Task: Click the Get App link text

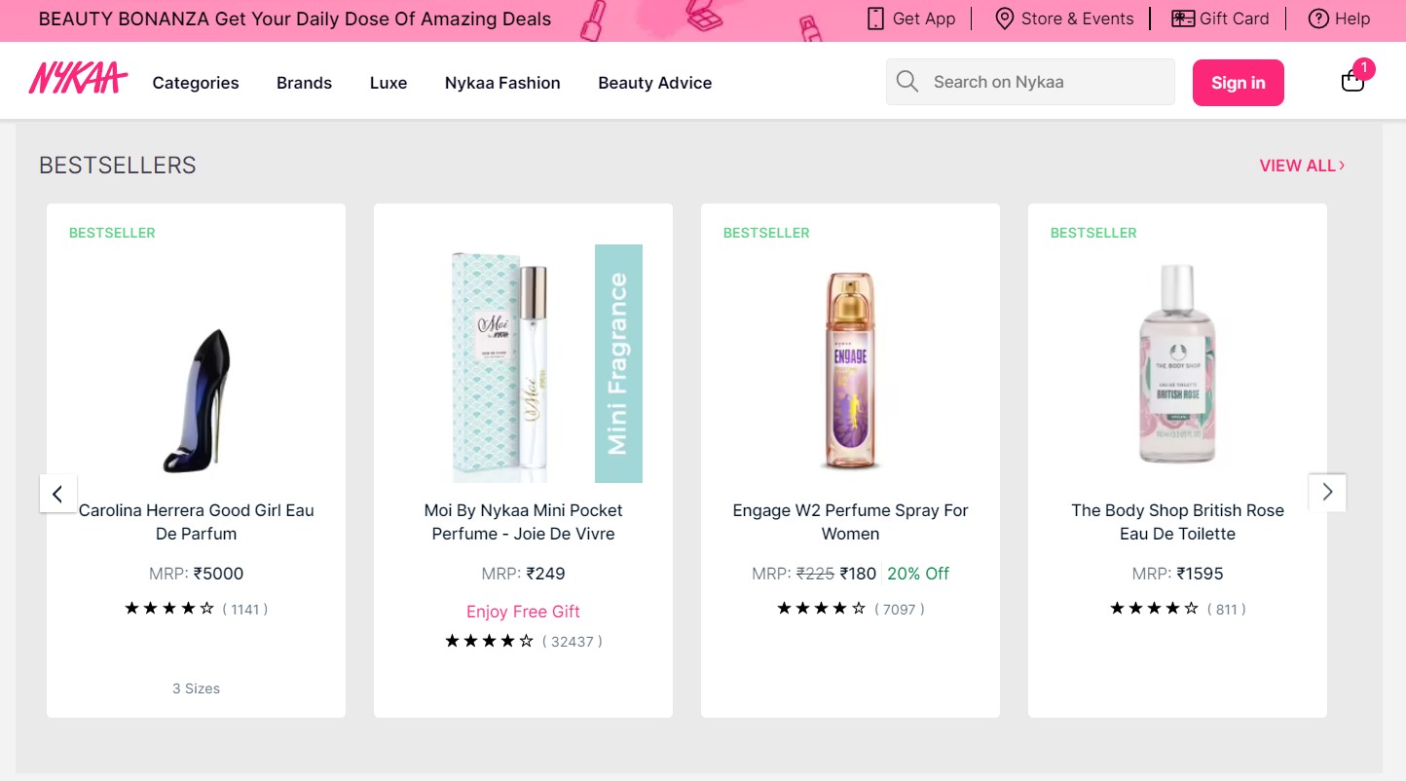Action: [x=924, y=19]
